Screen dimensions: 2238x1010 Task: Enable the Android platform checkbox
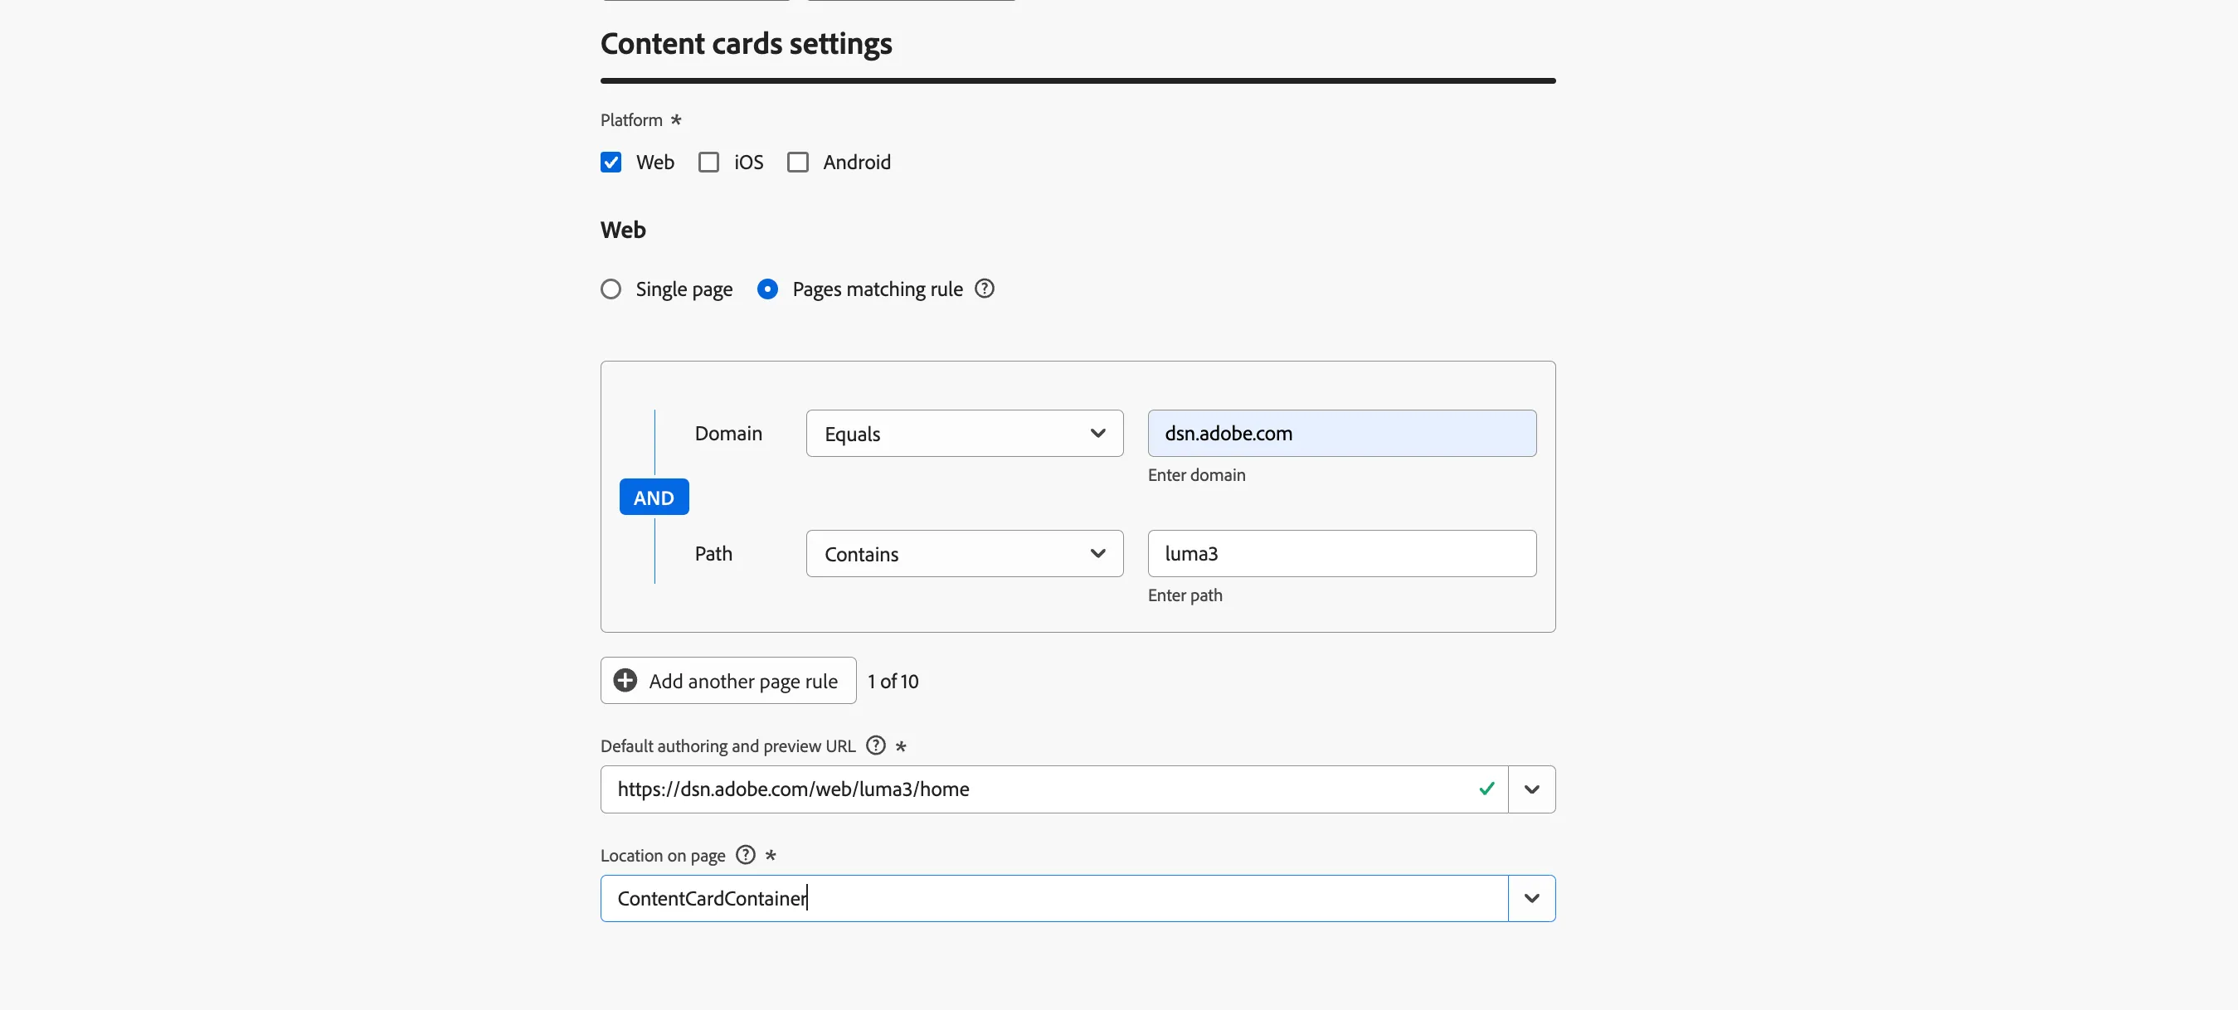click(x=797, y=163)
